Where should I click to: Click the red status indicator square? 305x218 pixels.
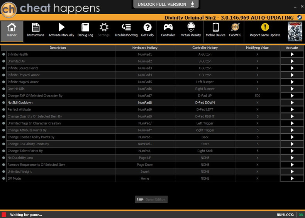tap(4, 215)
